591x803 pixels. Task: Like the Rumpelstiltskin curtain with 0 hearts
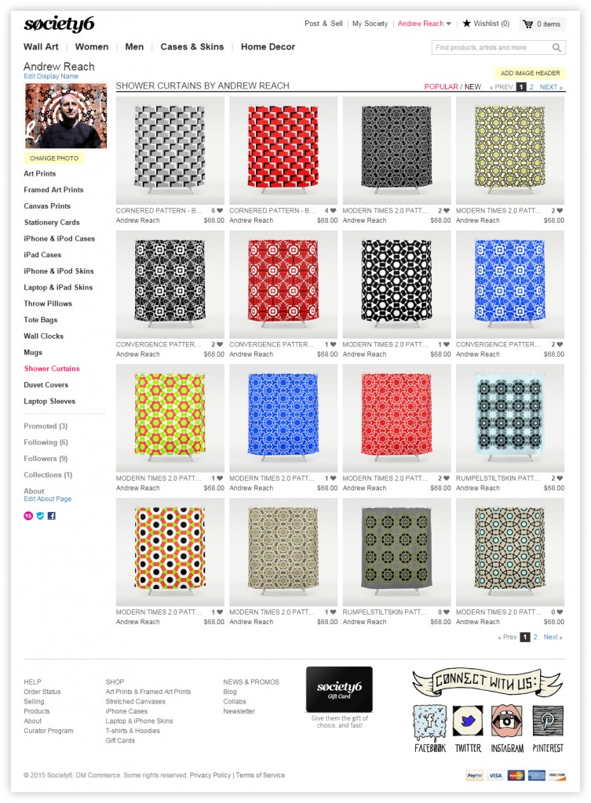(447, 612)
